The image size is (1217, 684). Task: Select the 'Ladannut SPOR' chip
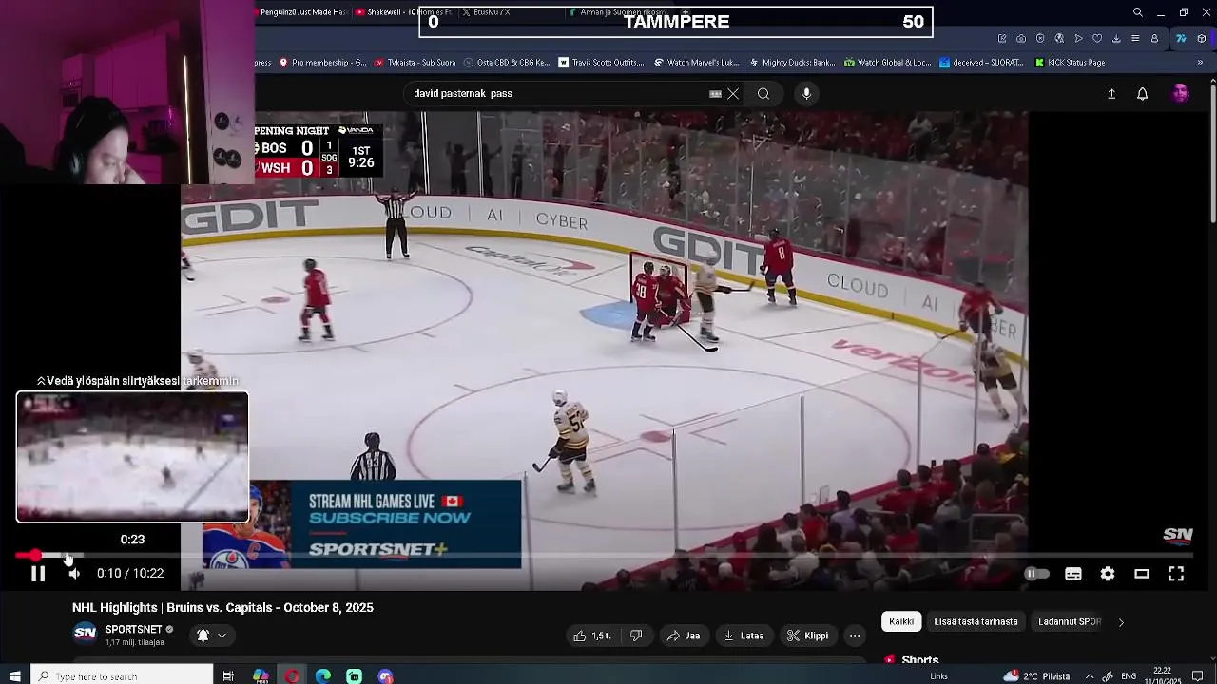pyautogui.click(x=1070, y=622)
